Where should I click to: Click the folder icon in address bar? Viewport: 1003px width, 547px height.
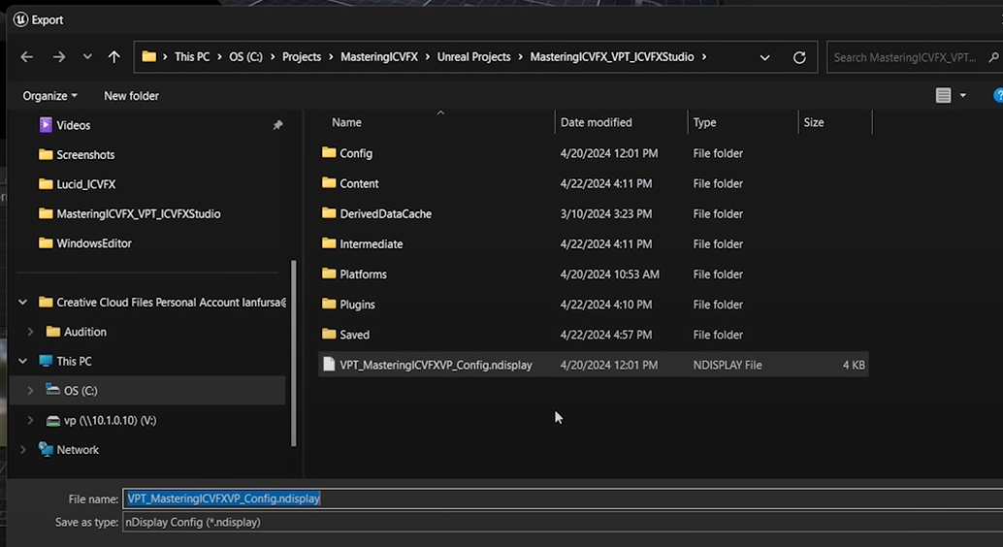(x=149, y=57)
